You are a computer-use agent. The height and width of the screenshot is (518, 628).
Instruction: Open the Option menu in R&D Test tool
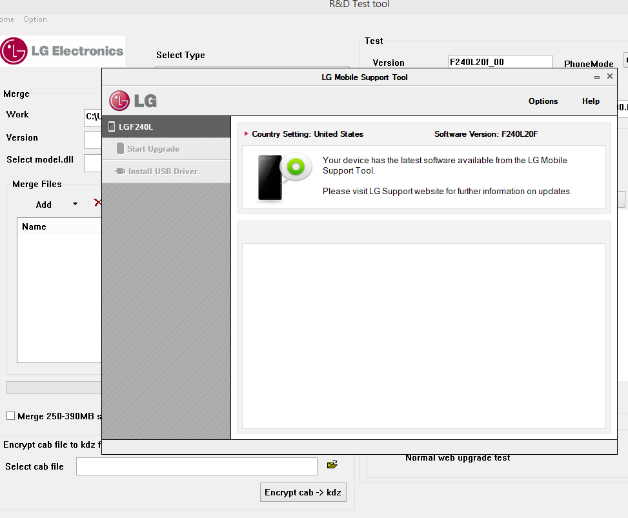[x=35, y=19]
